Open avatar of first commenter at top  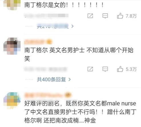(12, 4)
